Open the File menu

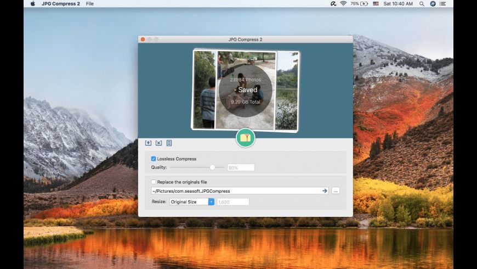(x=90, y=4)
